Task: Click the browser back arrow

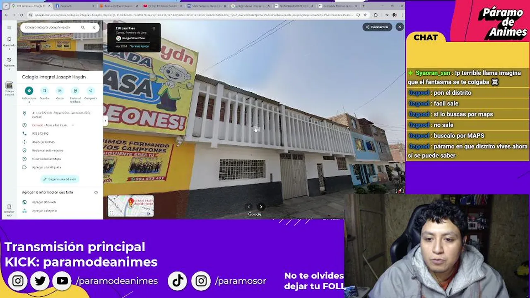Action: click(x=6, y=15)
